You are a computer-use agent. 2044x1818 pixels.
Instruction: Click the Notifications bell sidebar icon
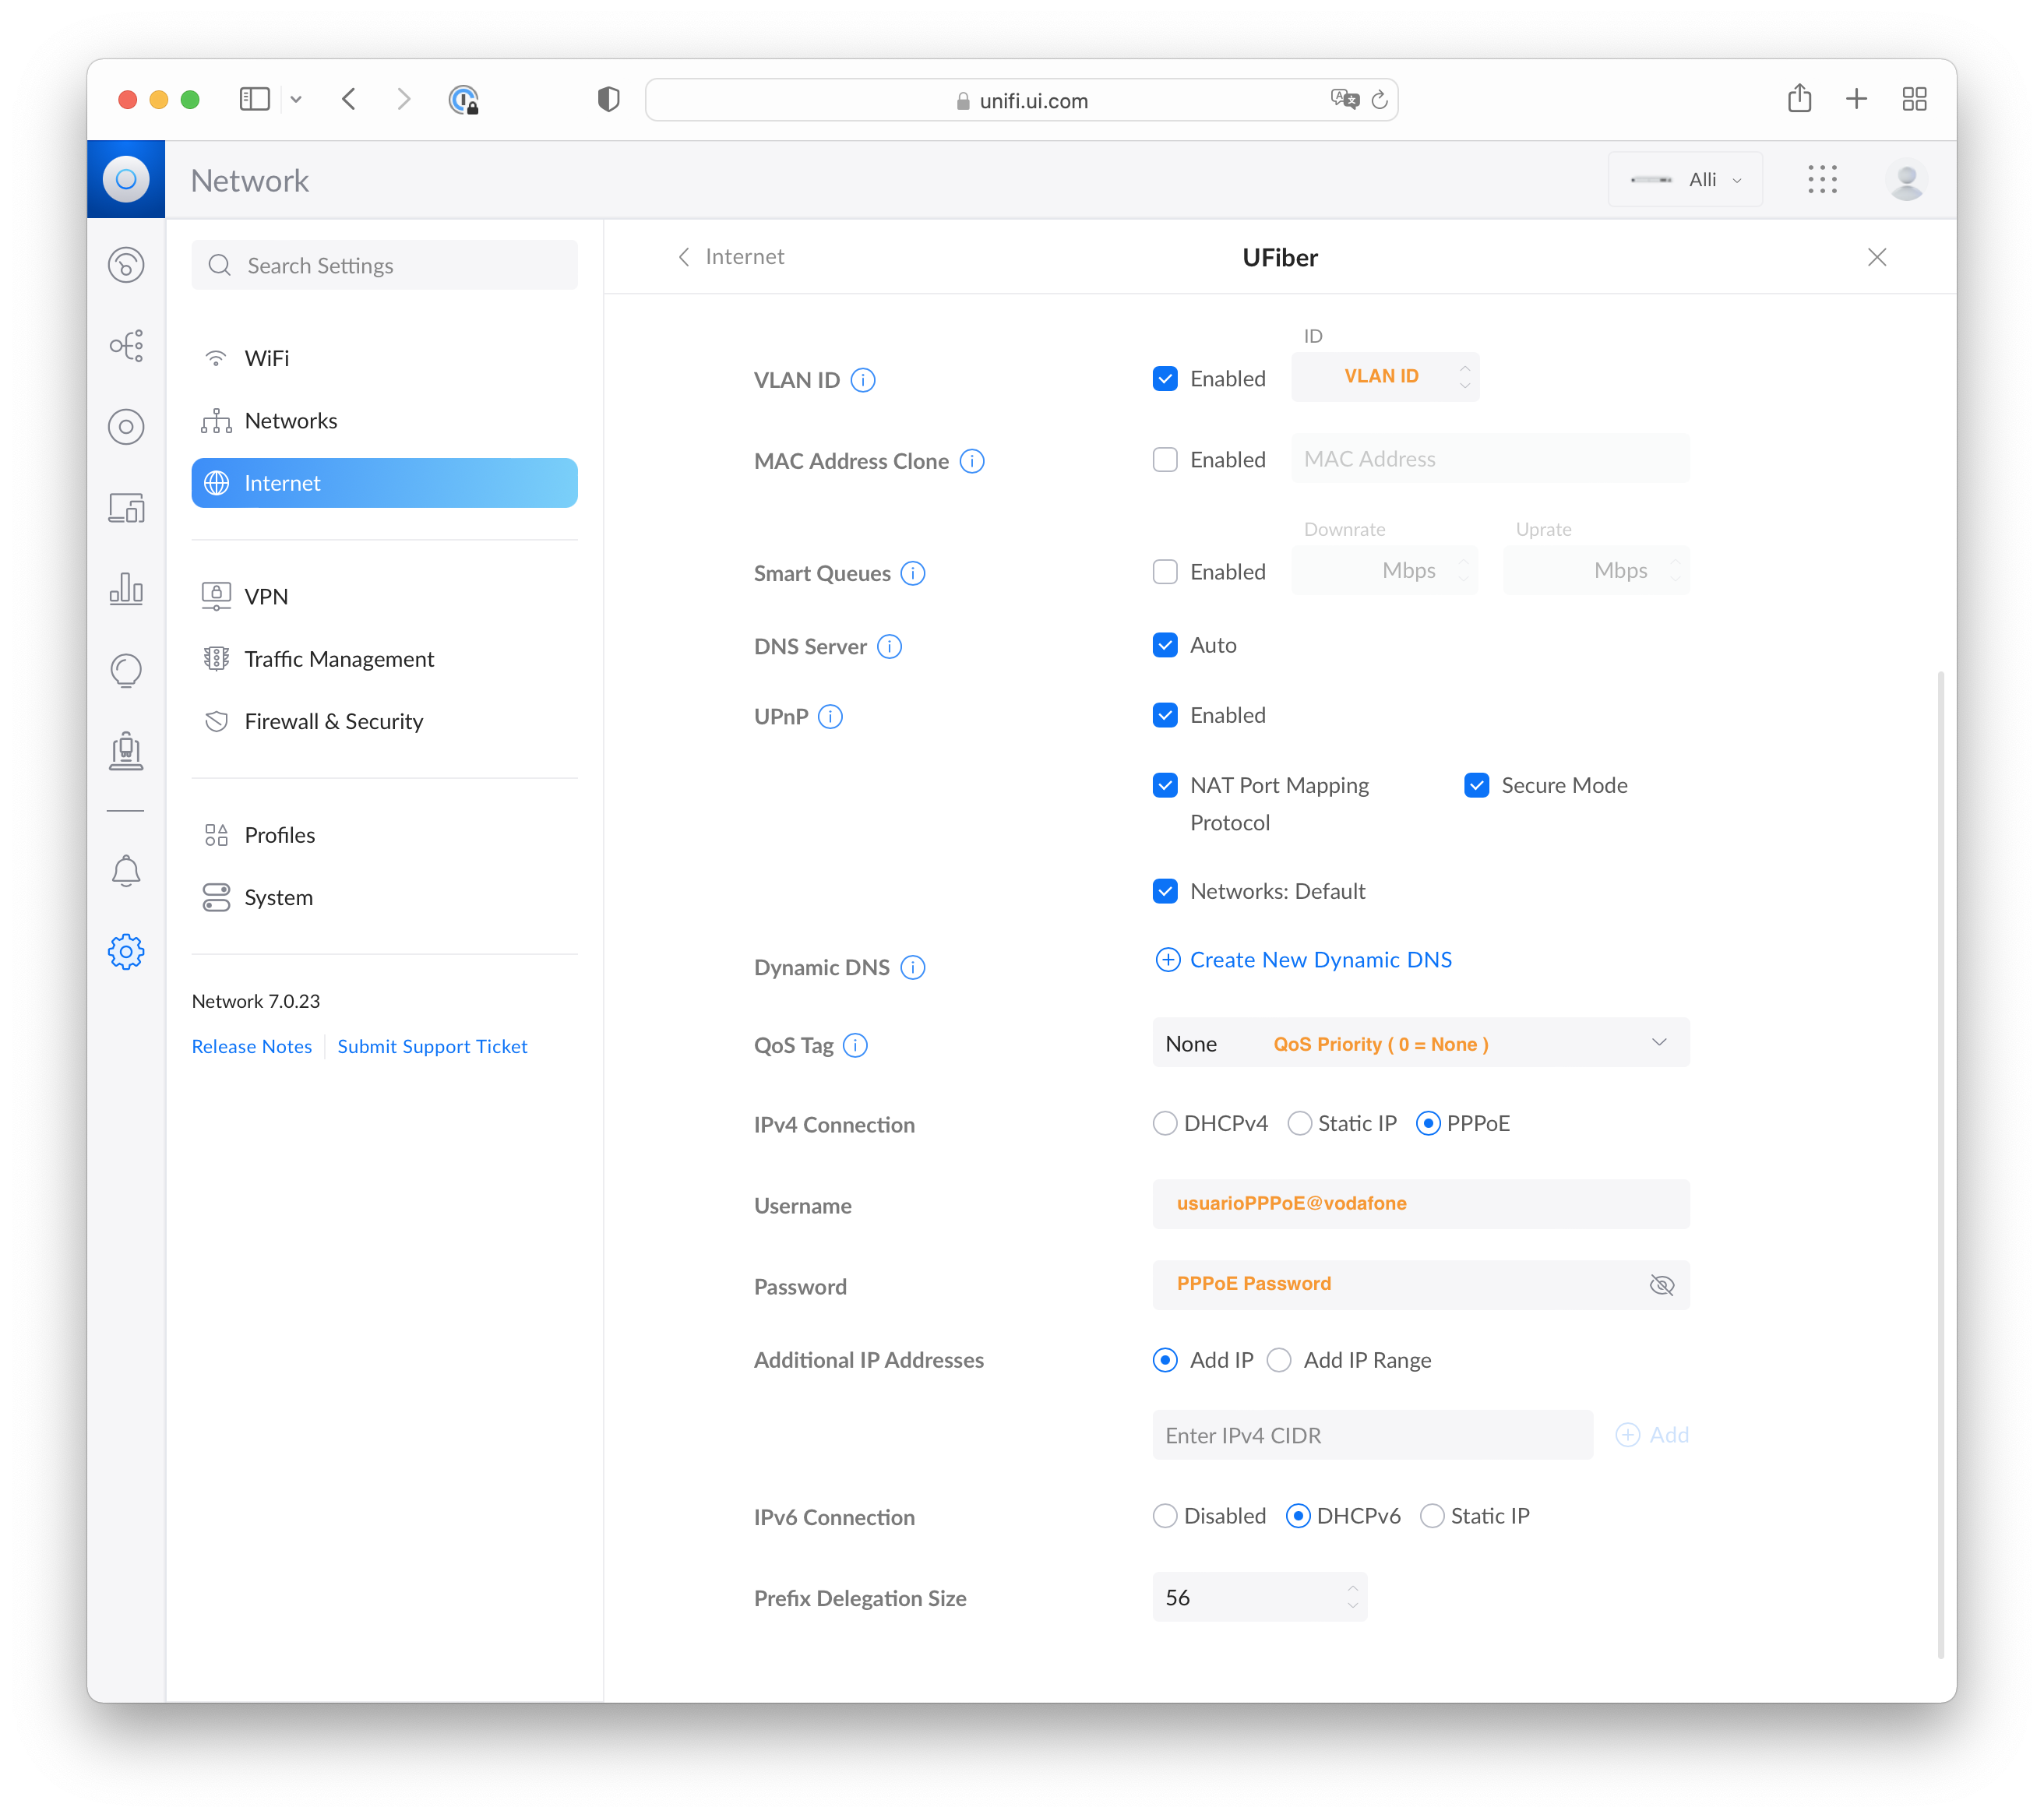[x=126, y=871]
